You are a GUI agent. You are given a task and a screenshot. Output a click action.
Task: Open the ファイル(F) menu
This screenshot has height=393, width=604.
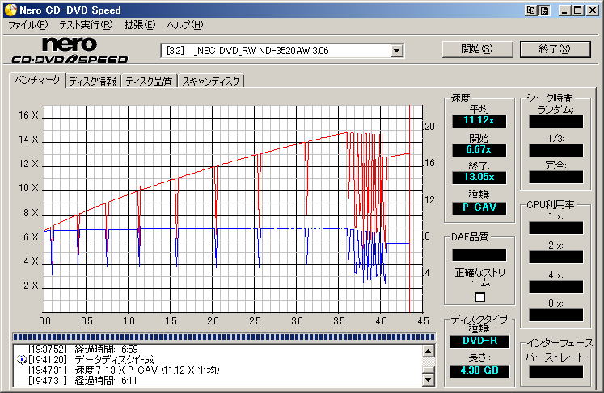coord(27,25)
